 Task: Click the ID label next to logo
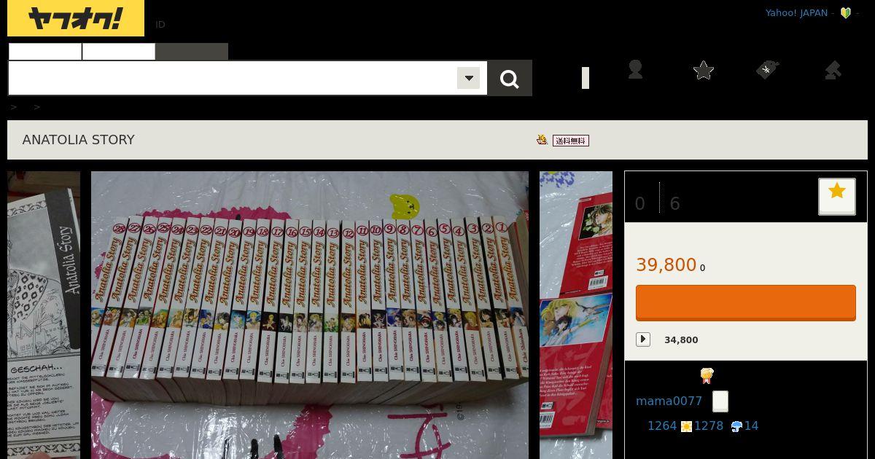click(160, 24)
